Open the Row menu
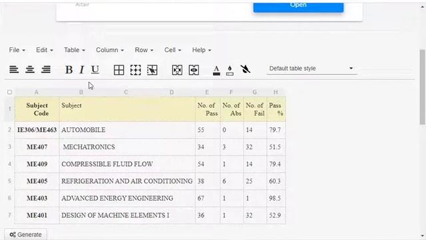 (144, 50)
